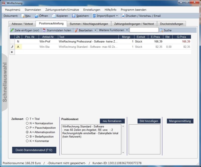Click the Neu document icon

tap(23, 16)
